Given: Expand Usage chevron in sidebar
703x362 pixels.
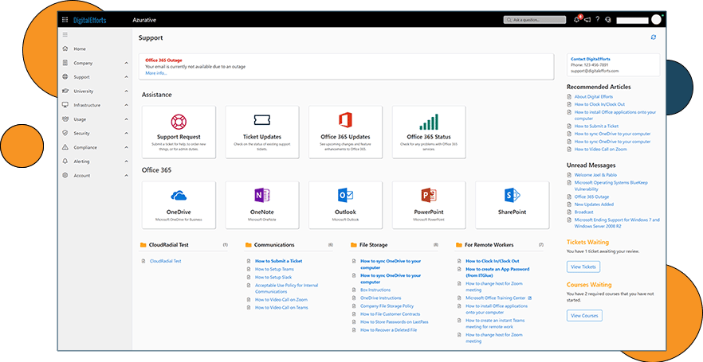Looking at the screenshot, I should (127, 119).
